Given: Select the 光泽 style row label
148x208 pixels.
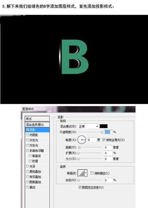Looking at the screenshot, I should (x=32, y=166).
